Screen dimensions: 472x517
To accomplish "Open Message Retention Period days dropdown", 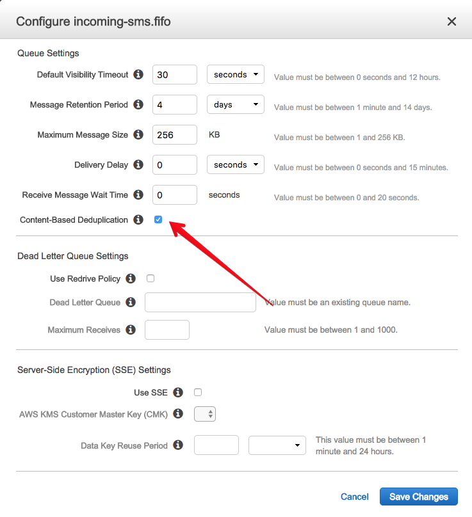I will pyautogui.click(x=236, y=104).
